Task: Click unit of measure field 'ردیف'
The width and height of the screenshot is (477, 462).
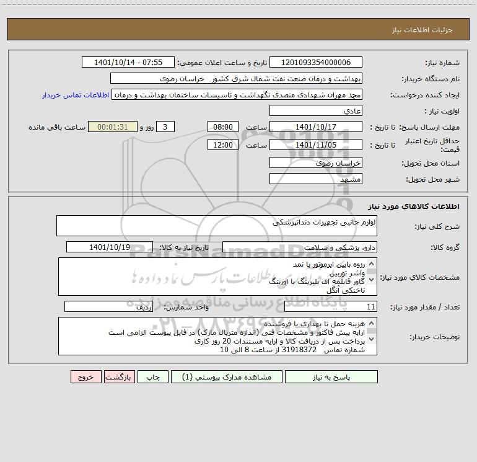Action: click(108, 307)
